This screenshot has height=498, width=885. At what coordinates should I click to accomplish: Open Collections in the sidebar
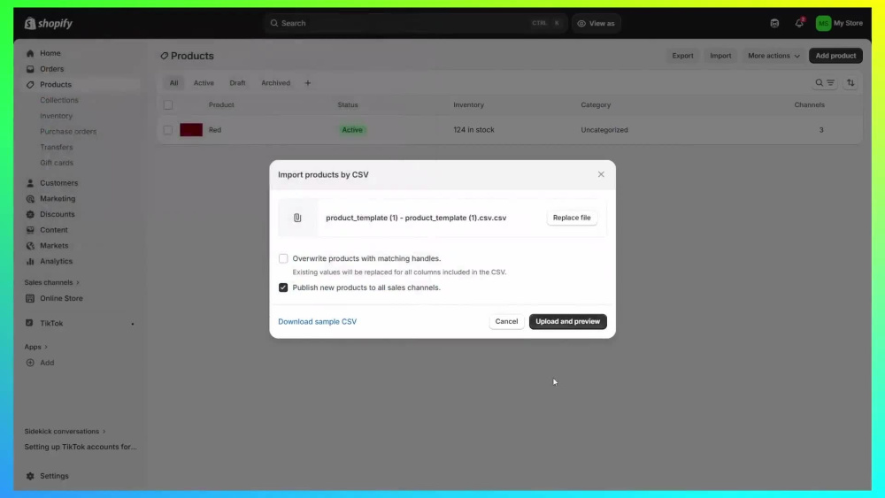click(x=59, y=100)
